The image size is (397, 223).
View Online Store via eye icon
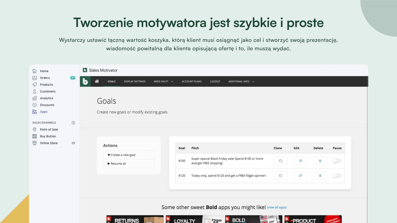click(x=74, y=143)
